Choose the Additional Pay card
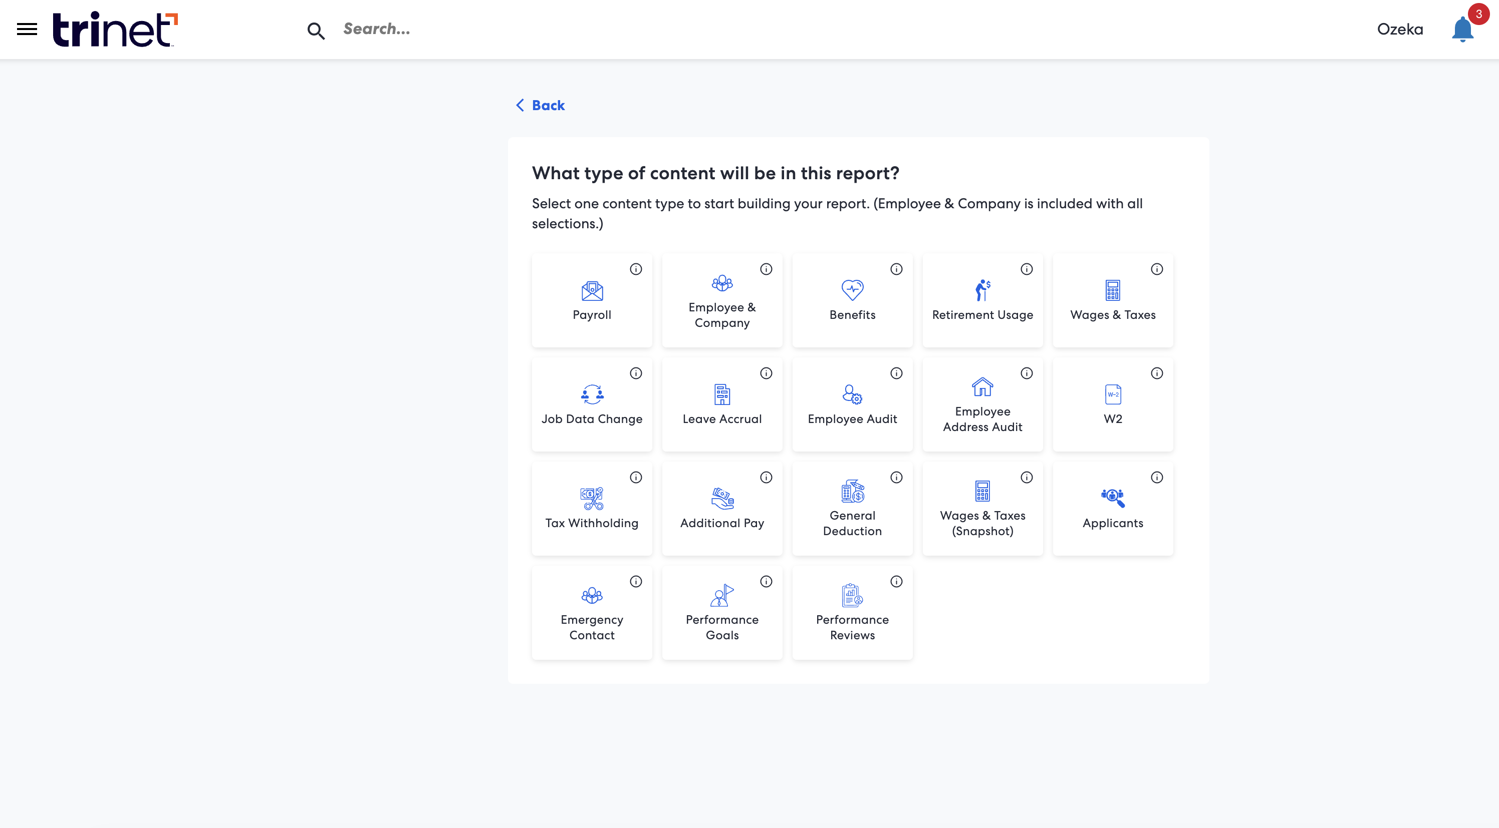 point(722,509)
